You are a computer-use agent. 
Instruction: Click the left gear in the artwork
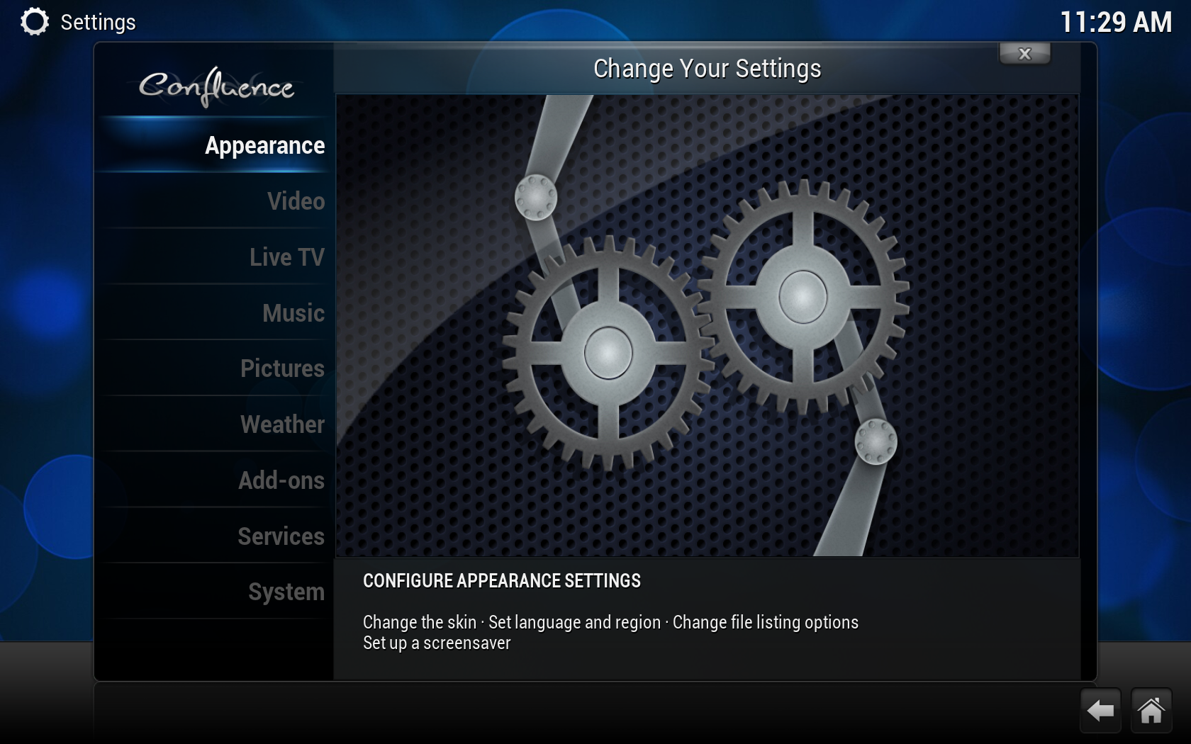click(x=608, y=352)
